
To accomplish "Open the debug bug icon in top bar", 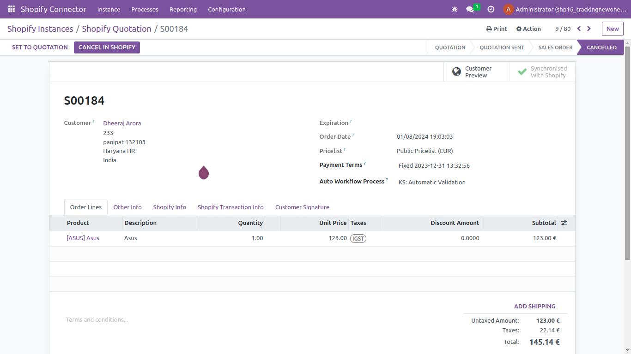I will (x=455, y=9).
